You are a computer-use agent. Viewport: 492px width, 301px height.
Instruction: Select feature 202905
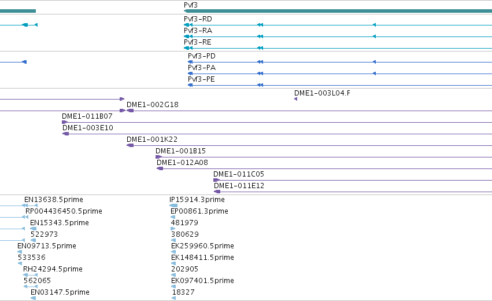pyautogui.click(x=185, y=269)
